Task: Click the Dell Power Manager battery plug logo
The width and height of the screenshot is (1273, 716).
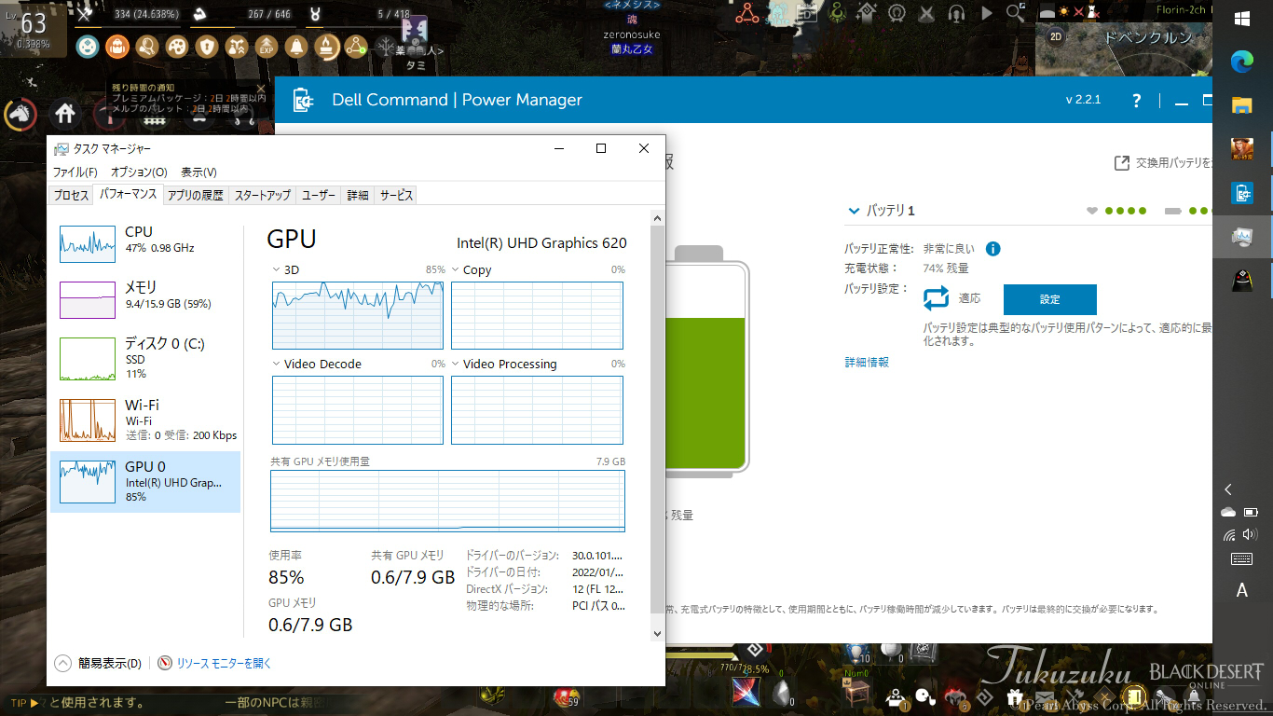Action: 302,100
